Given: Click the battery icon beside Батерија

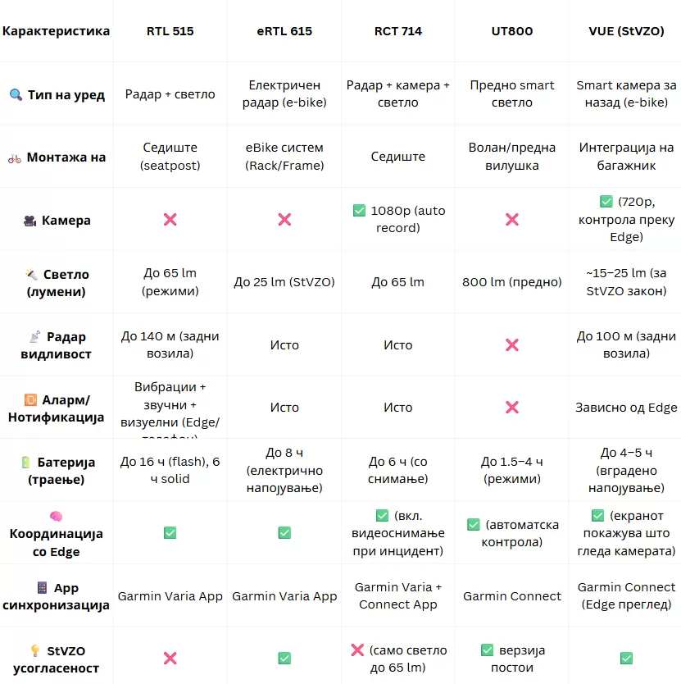Looking at the screenshot, I should pyautogui.click(x=25, y=462).
